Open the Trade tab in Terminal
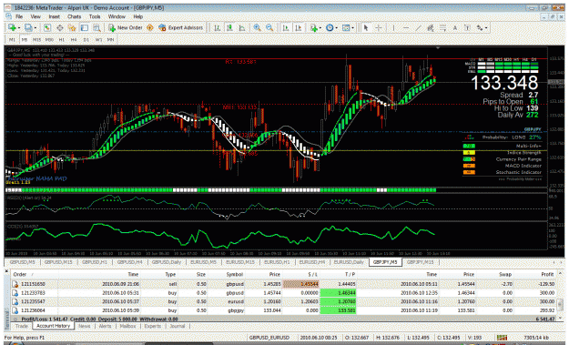The height and width of the screenshot is (345, 569). click(x=22, y=326)
